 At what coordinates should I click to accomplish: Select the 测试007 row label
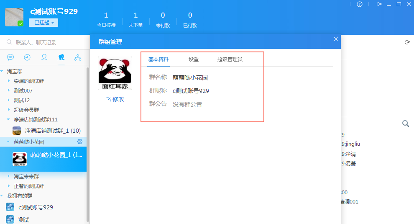pyautogui.click(x=23, y=91)
